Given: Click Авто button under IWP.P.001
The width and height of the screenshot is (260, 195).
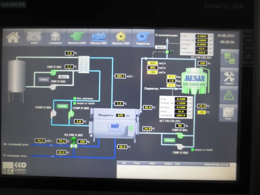Looking at the screenshot, I should 64,77.
